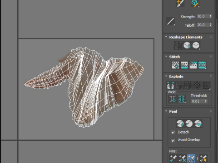This screenshot has height=163, width=218.
Task: Click the Explode rollout title
Action: coord(176,77)
